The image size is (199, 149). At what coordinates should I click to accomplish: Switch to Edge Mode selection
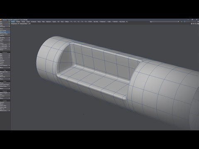point(5,32)
